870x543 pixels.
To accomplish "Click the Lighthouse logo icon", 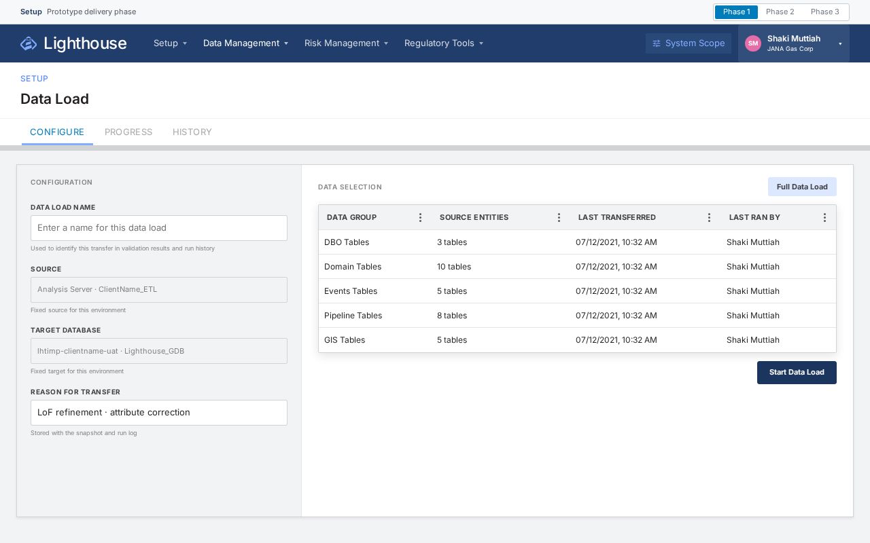I will click(x=29, y=43).
